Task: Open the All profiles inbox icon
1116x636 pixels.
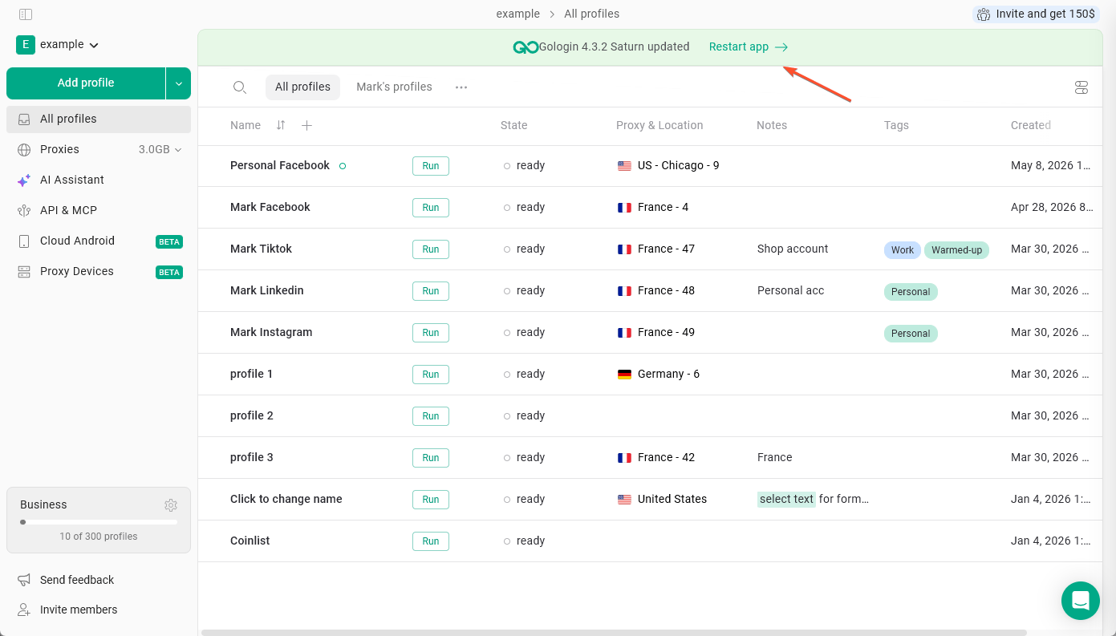Action: pos(24,119)
